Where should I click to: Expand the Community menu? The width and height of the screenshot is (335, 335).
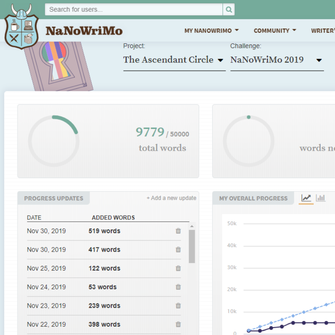point(275,31)
